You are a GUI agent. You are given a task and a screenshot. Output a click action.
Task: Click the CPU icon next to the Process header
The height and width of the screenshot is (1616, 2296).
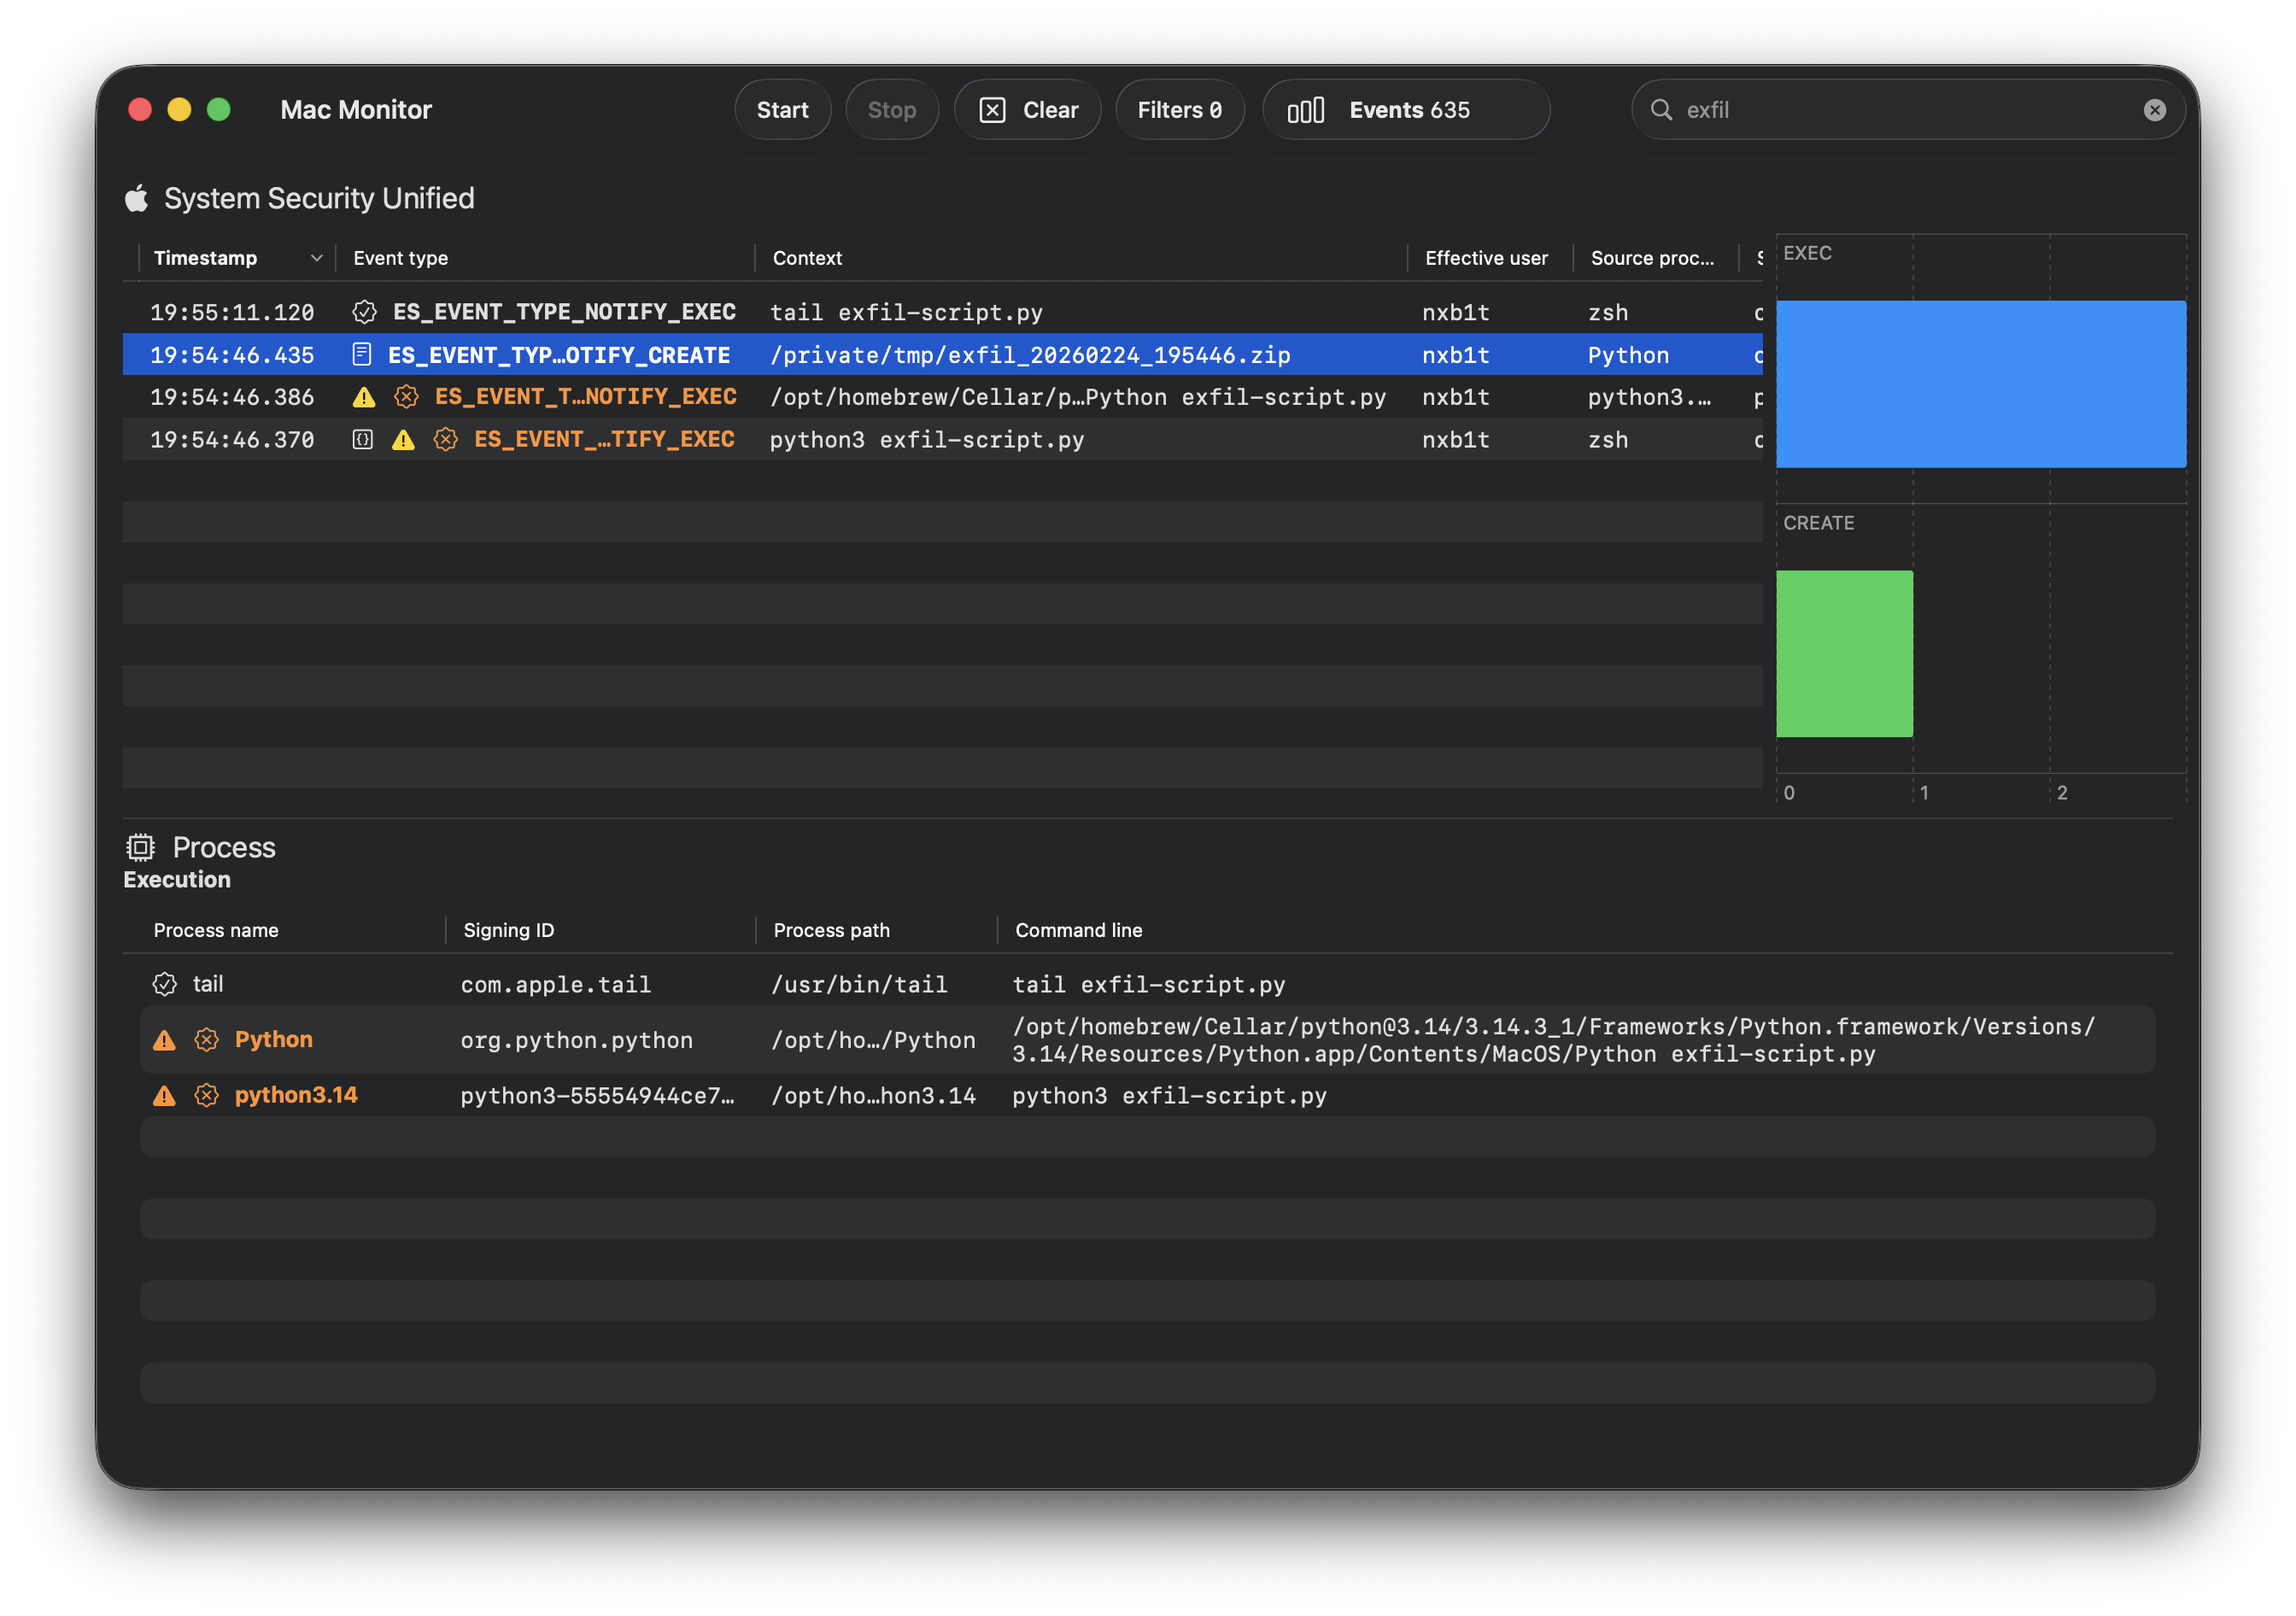point(141,847)
